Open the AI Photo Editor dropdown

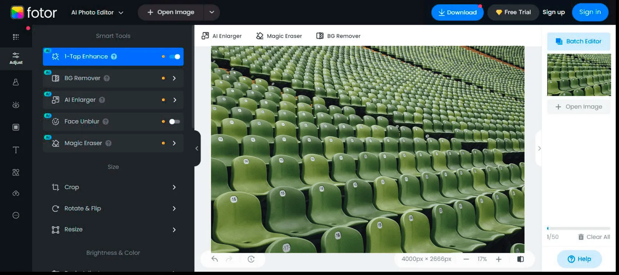97,13
